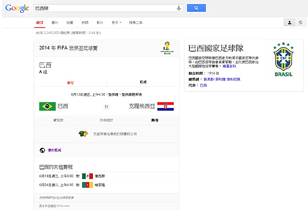
Task: Expand the 更多 (More) dropdown
Action: pyautogui.click(x=117, y=23)
